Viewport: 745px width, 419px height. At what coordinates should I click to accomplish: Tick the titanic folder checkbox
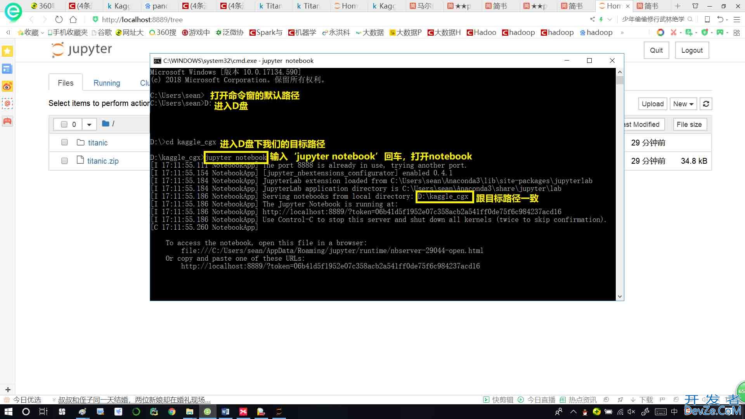[64, 142]
